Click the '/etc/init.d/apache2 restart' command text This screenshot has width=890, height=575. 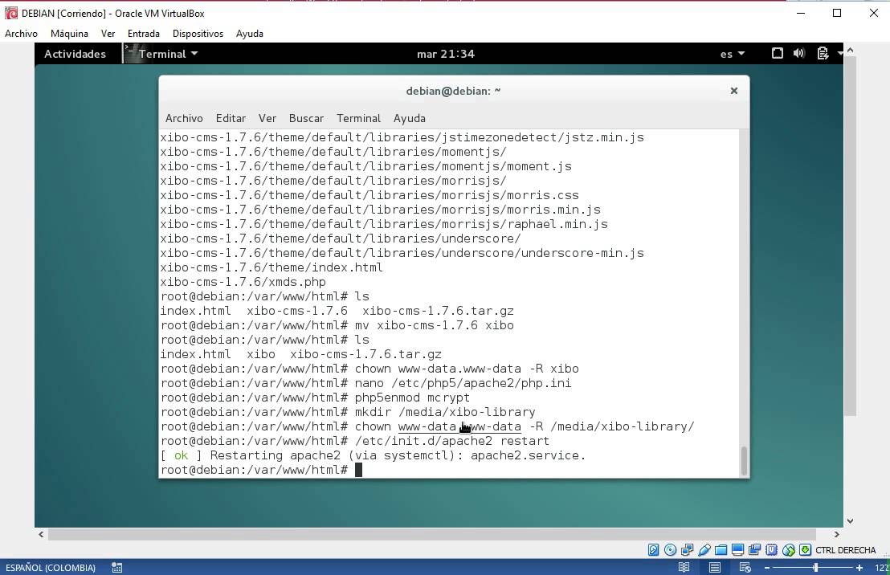451,440
